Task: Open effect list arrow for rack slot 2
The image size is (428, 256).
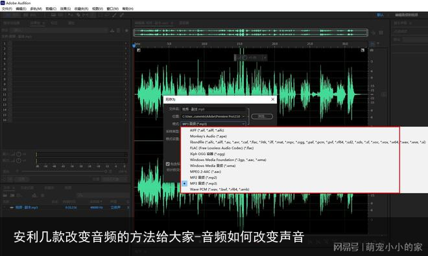Action: [126, 48]
